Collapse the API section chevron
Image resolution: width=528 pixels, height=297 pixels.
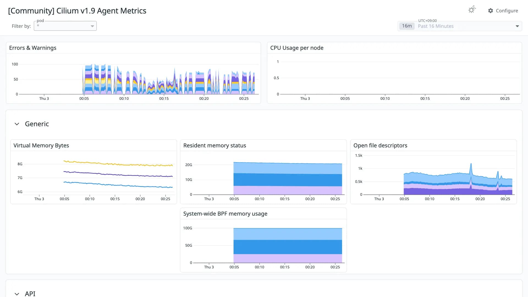[x=17, y=294]
